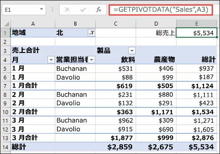Select column E header
Image resolution: width=220 pixels, height=154 pixels.
(x=196, y=24)
